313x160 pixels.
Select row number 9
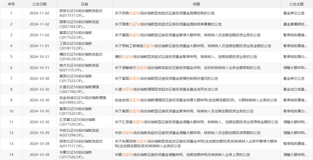[11, 100]
